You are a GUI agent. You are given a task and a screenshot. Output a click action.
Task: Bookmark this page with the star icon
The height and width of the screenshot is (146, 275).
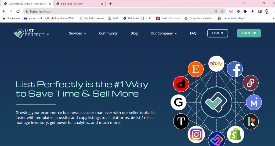coord(222,11)
